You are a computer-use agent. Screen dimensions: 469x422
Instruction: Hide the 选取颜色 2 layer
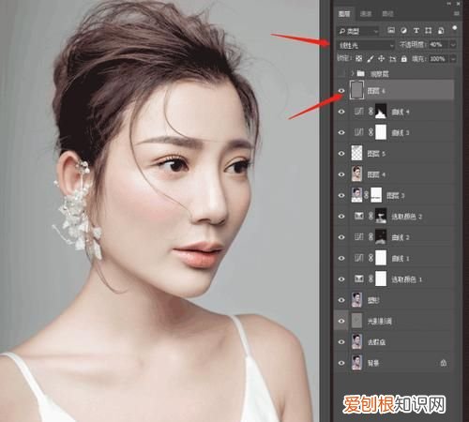(x=341, y=216)
